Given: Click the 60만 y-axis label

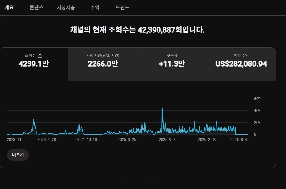Looking at the screenshot, I should (x=258, y=99).
